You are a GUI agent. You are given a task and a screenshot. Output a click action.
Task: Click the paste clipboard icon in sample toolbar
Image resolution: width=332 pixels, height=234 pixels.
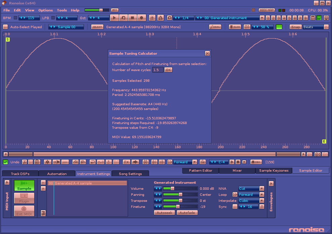37,162
